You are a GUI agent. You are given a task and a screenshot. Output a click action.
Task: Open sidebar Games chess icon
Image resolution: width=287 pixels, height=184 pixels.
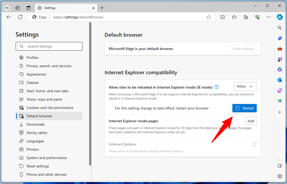point(279,59)
